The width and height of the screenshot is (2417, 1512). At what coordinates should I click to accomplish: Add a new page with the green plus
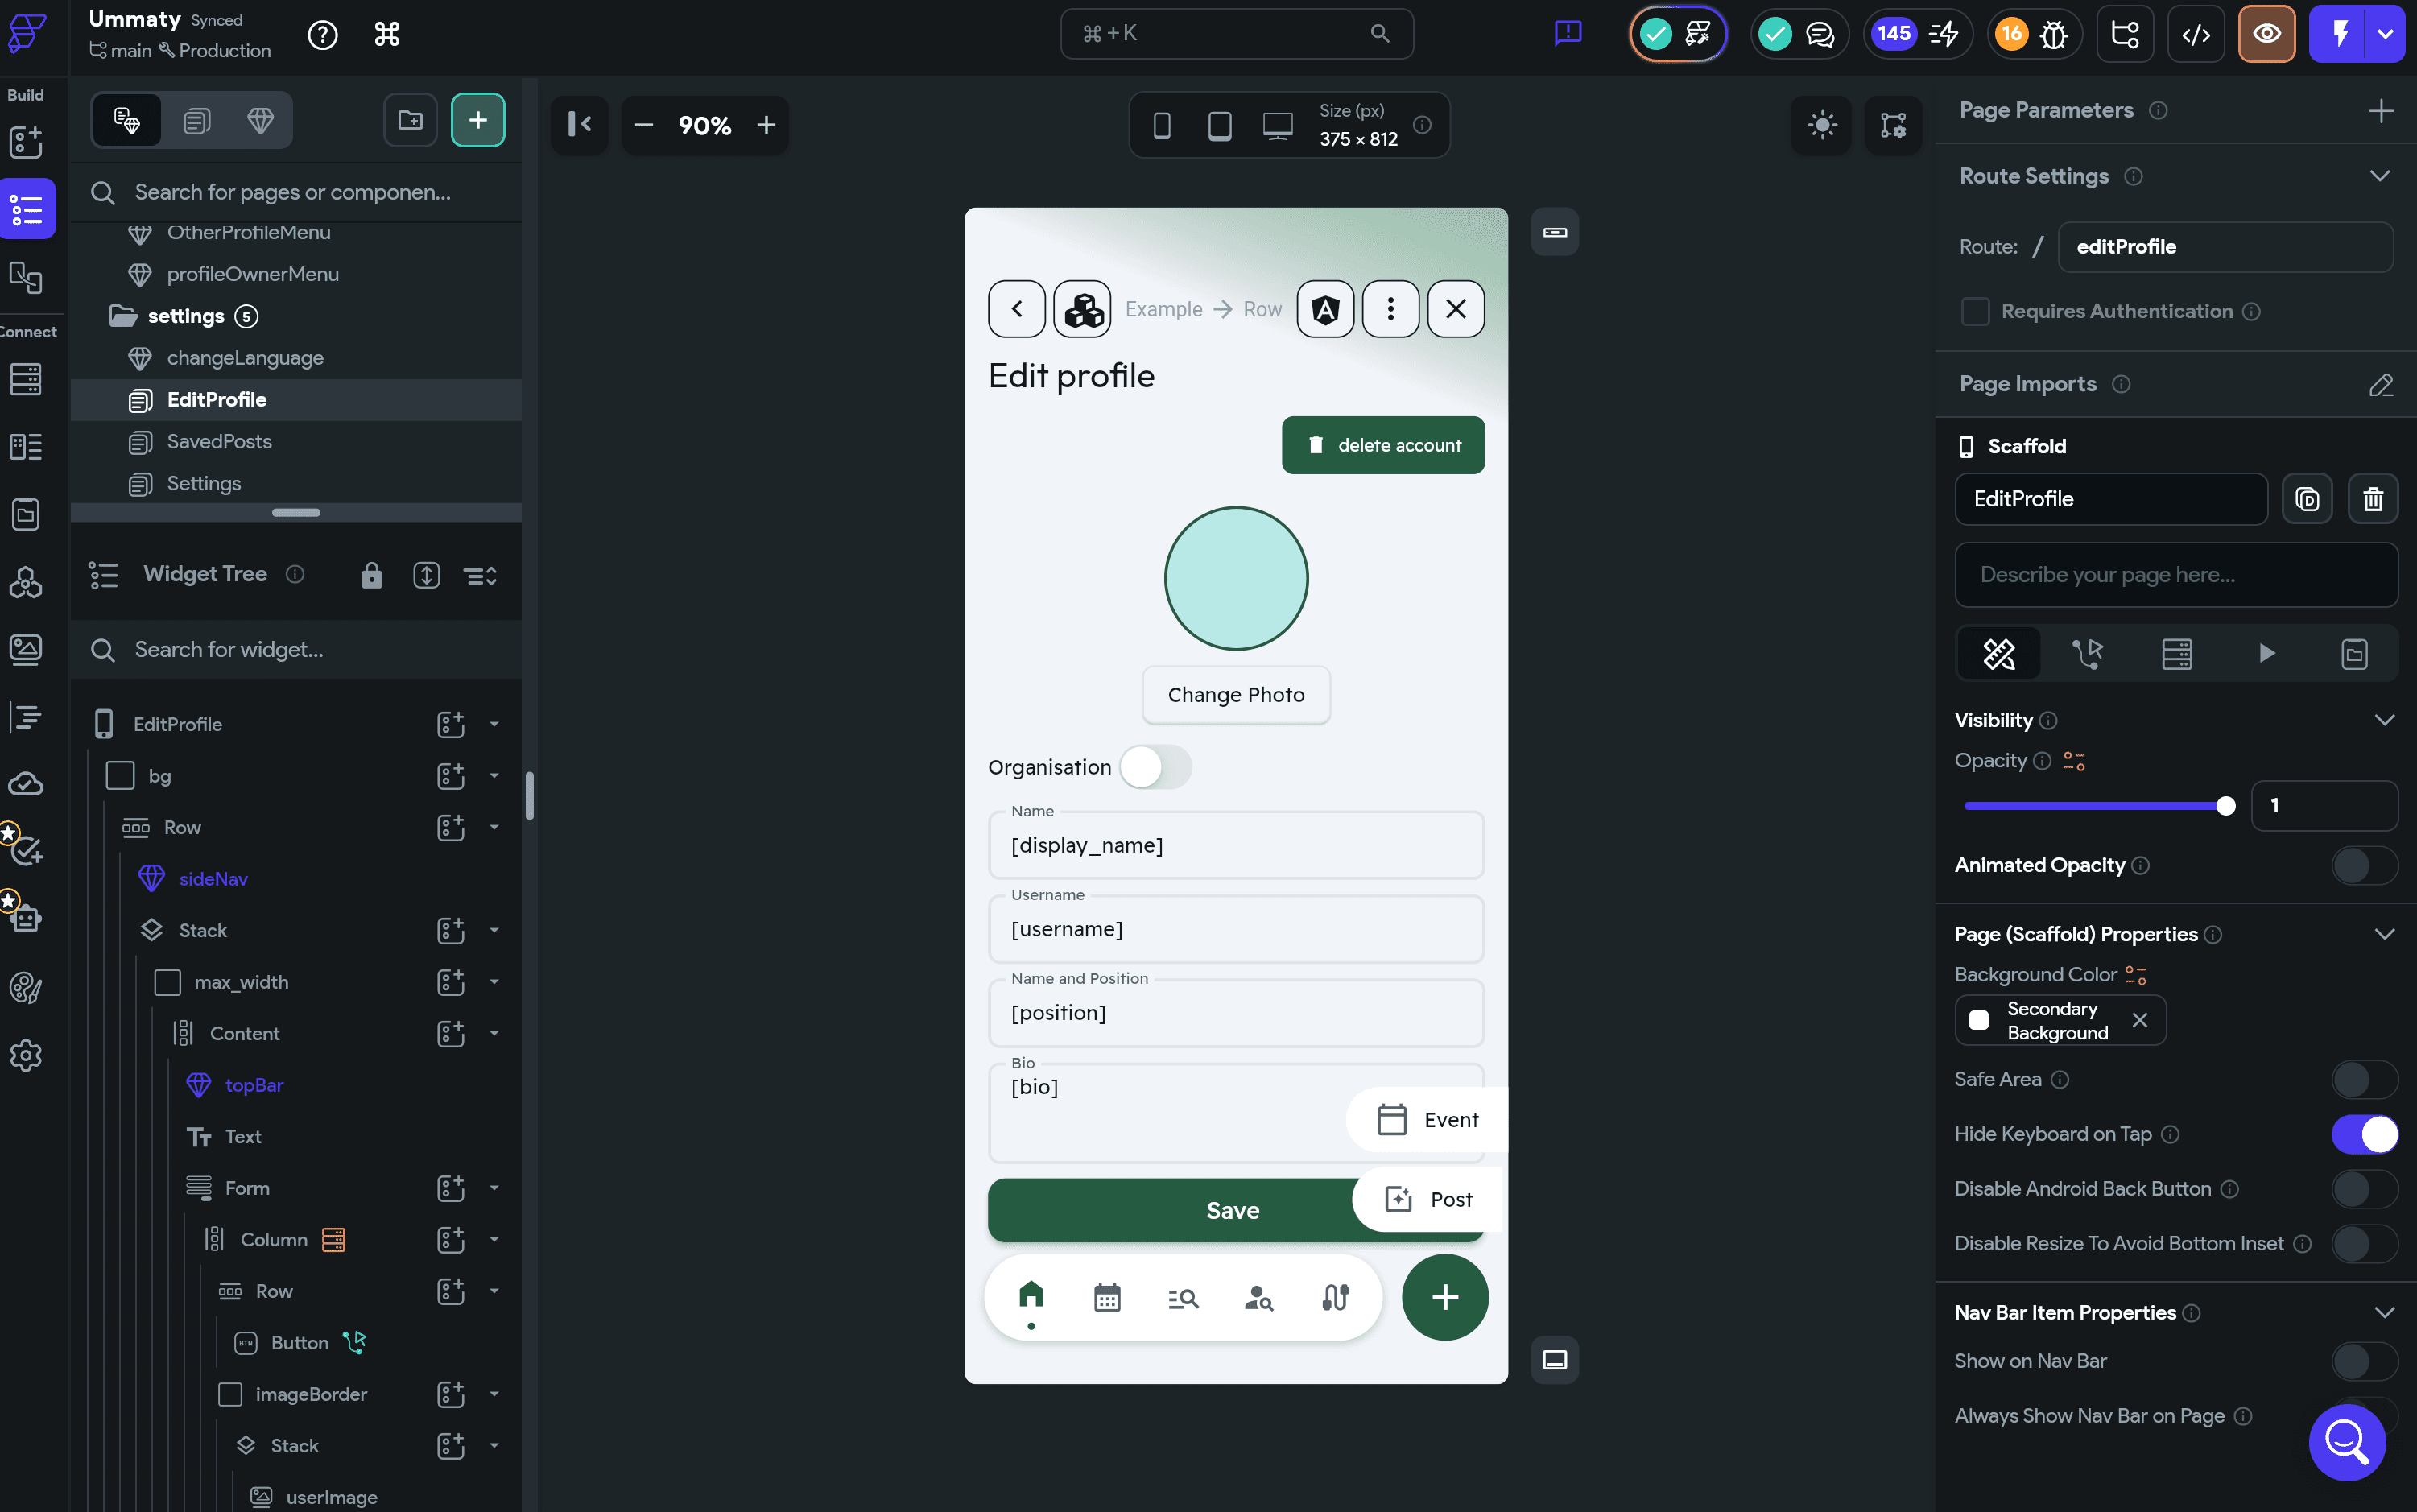point(478,119)
